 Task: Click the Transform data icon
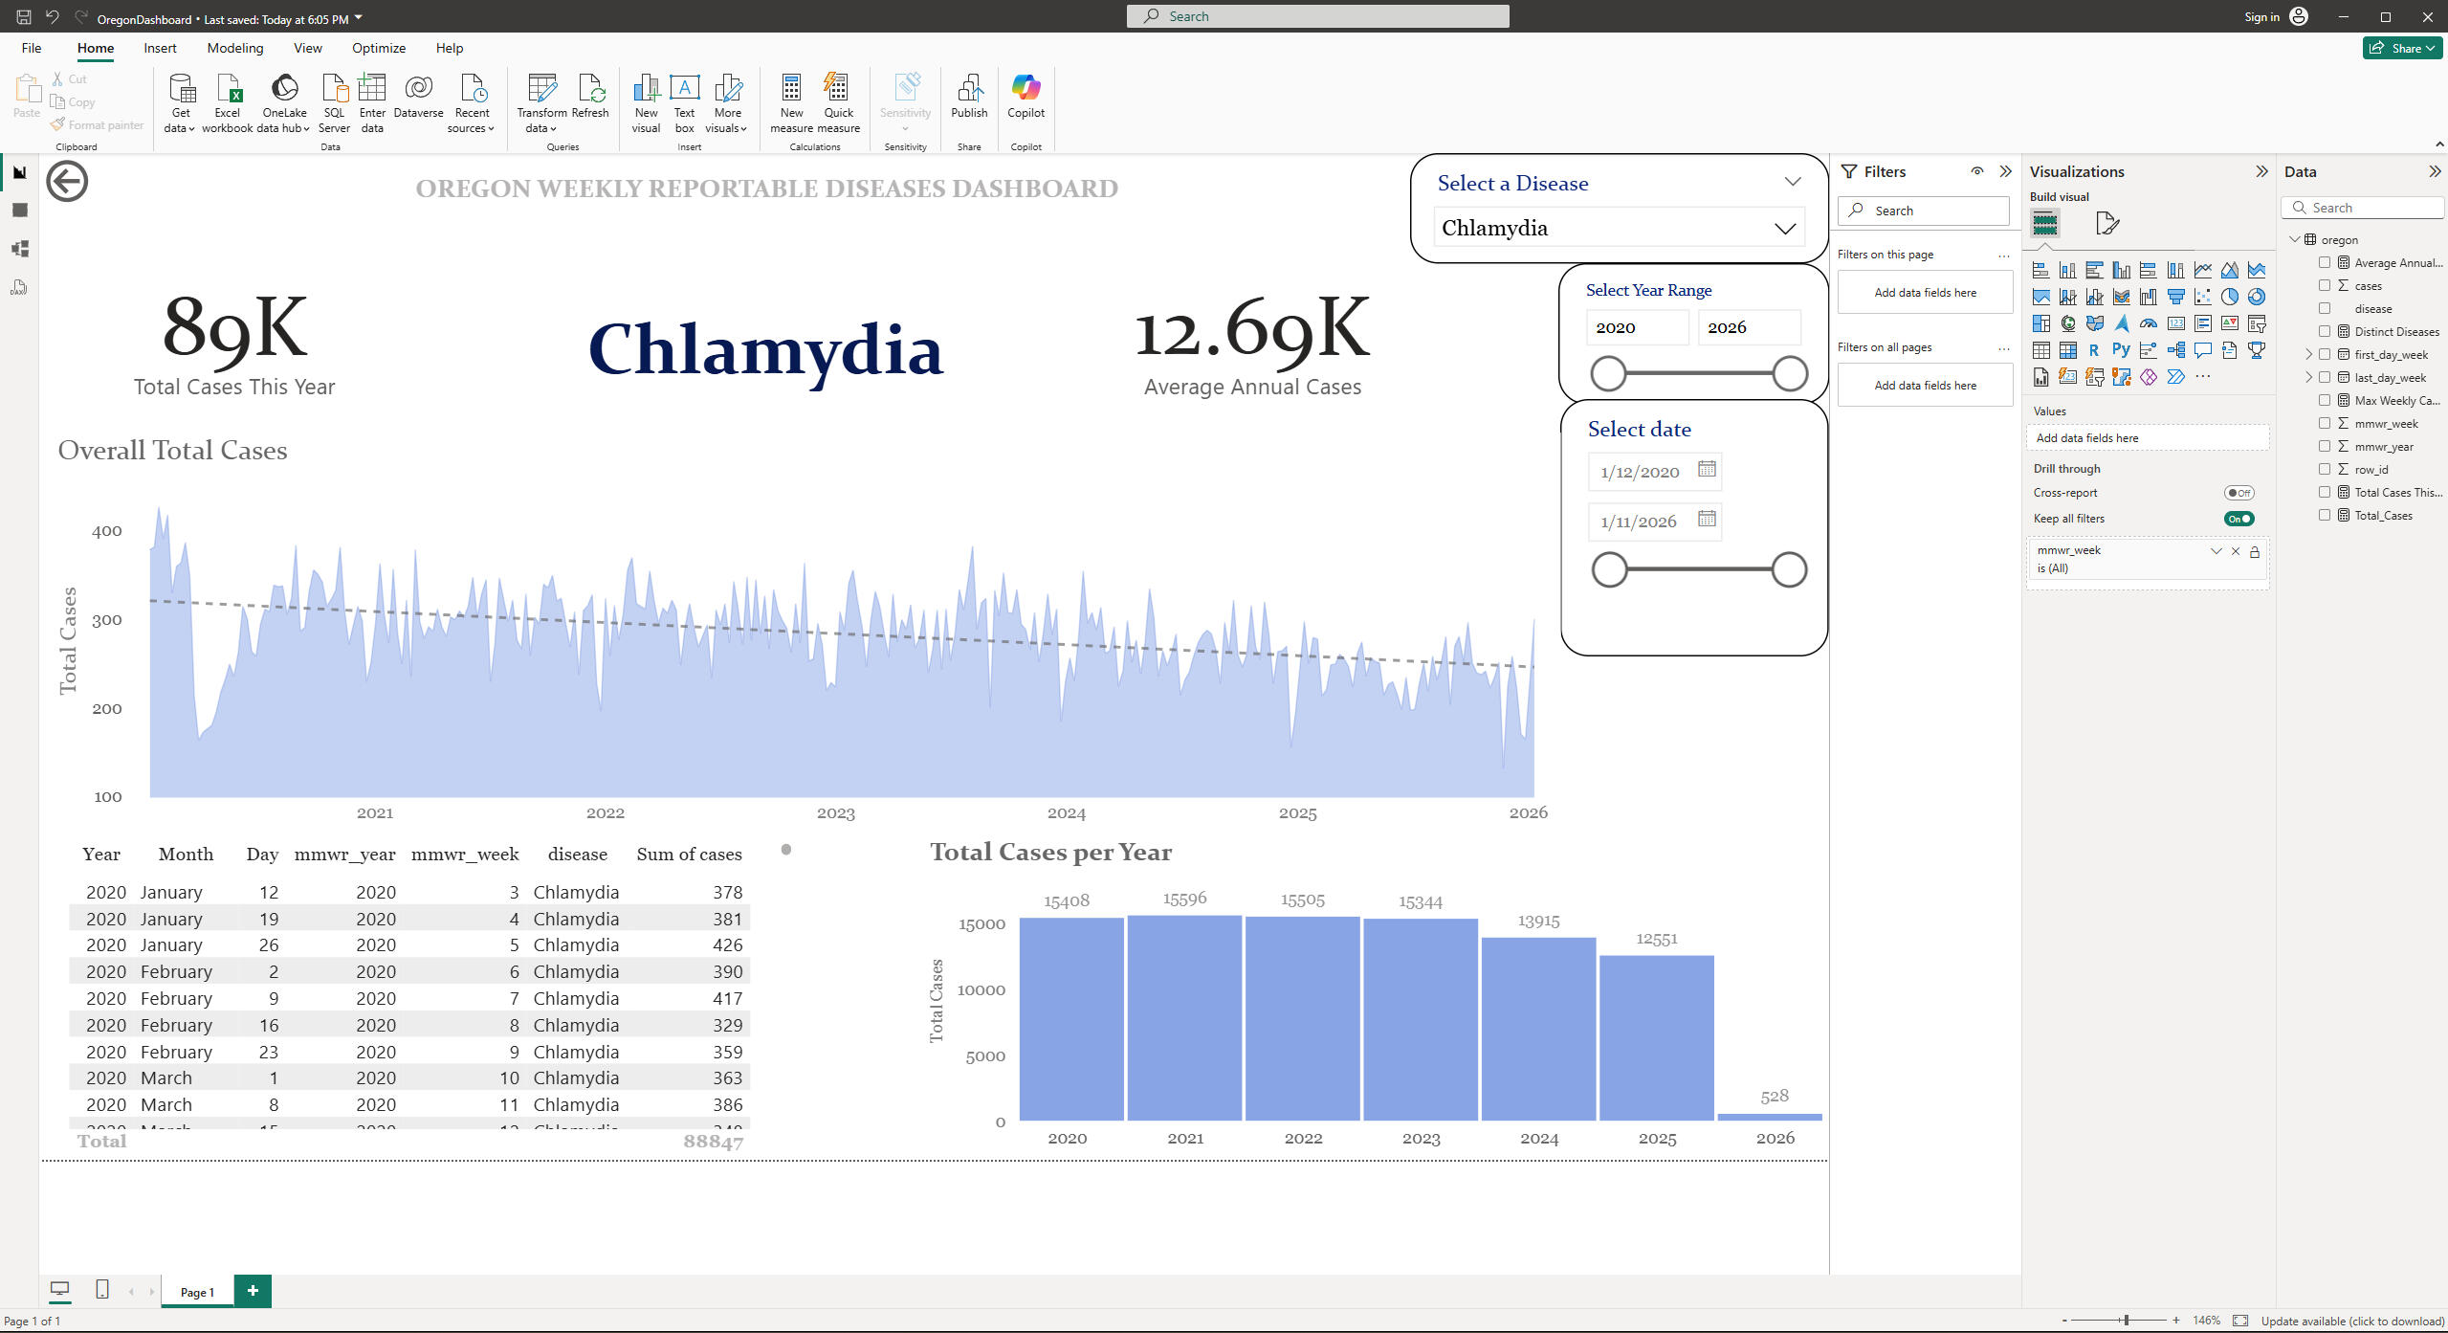[541, 90]
